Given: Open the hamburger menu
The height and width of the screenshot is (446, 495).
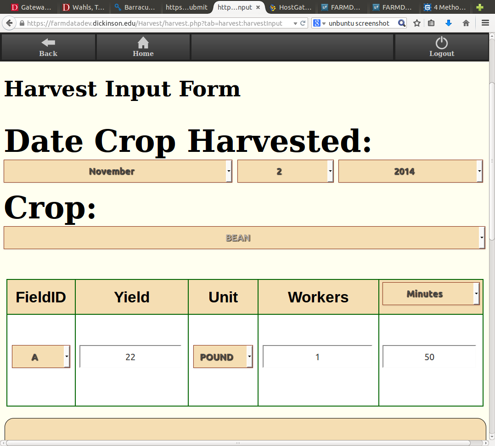Looking at the screenshot, I should [485, 22].
